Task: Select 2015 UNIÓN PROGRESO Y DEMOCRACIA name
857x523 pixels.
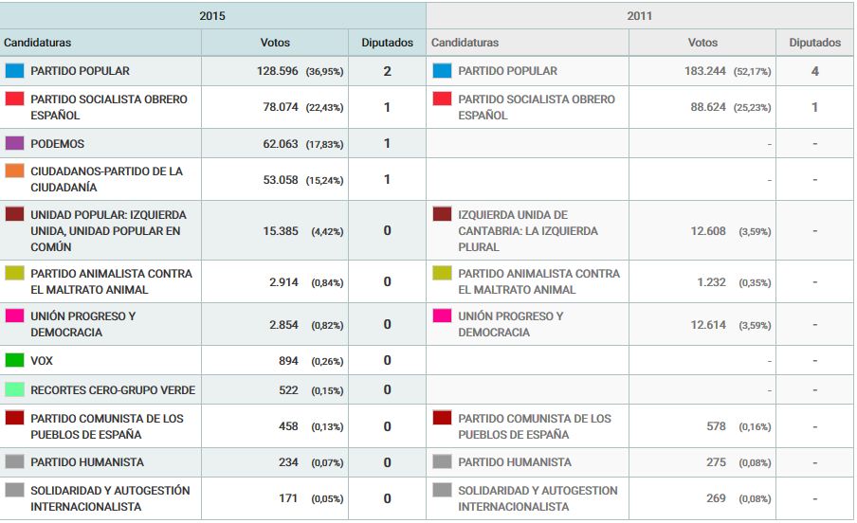Action: pos(83,324)
